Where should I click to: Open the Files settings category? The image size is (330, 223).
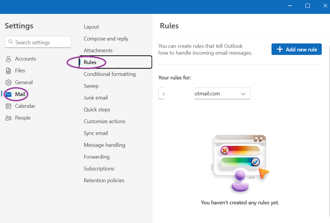tap(20, 71)
